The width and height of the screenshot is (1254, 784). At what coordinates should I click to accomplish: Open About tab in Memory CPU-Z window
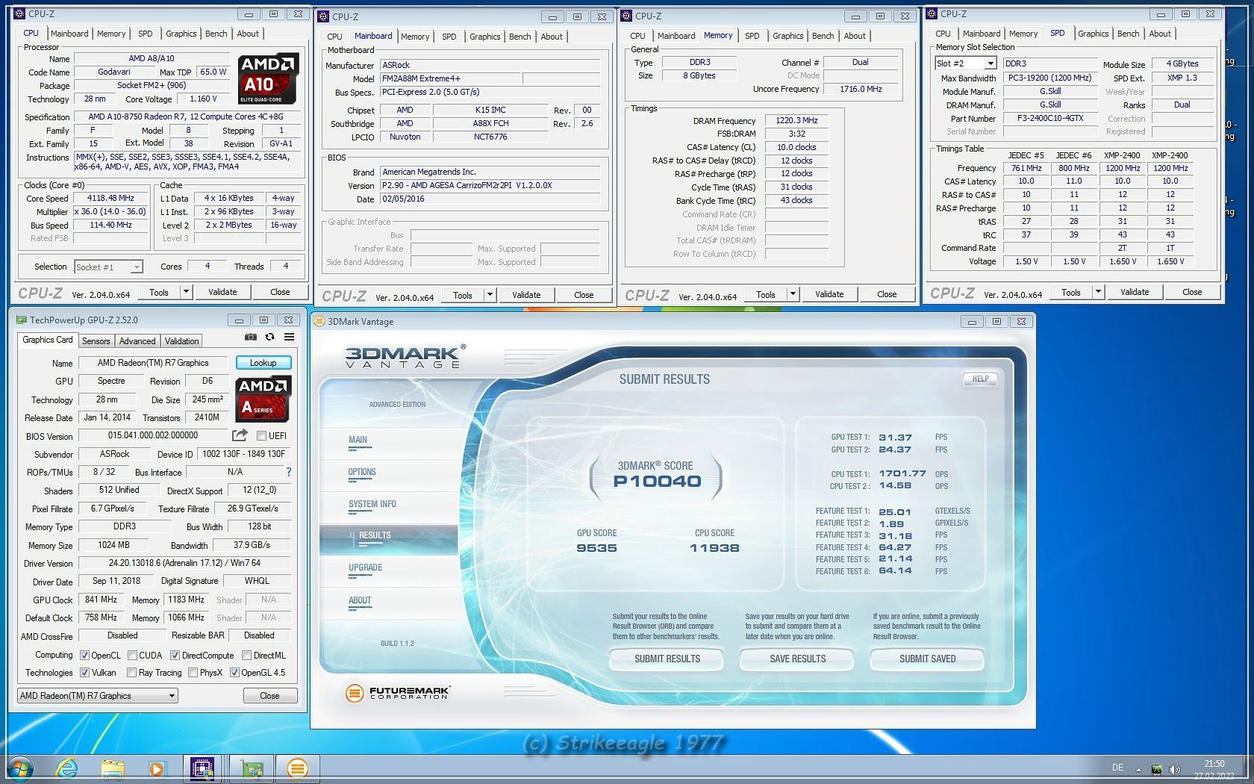pyautogui.click(x=855, y=36)
